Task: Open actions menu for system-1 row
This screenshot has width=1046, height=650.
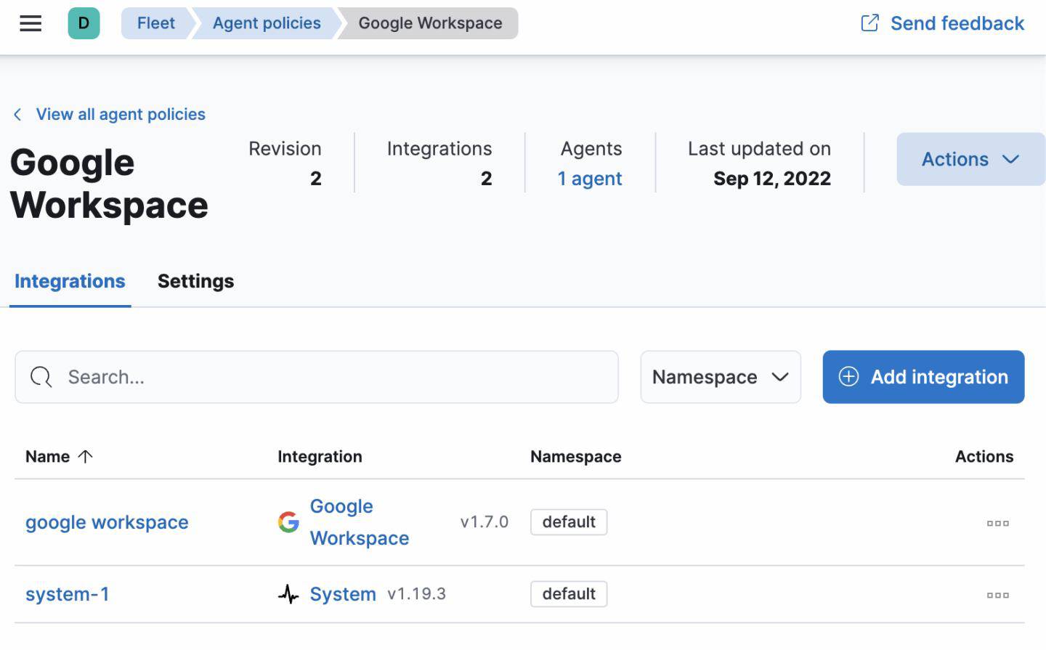Action: (997, 595)
